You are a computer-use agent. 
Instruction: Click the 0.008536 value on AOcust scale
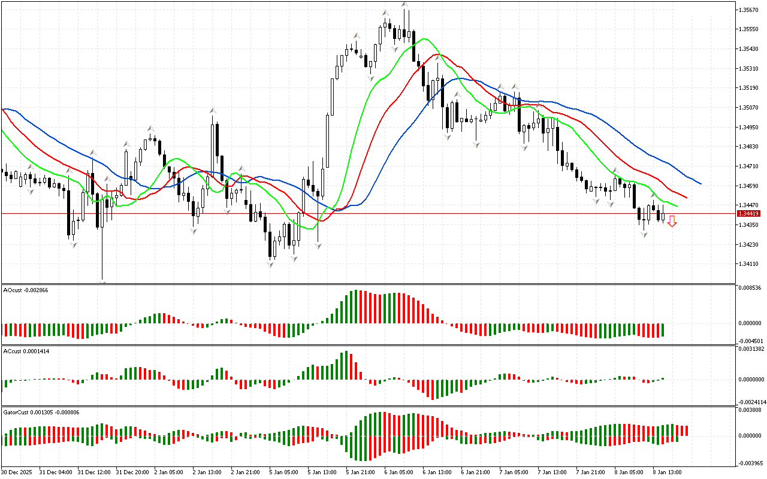(750, 288)
